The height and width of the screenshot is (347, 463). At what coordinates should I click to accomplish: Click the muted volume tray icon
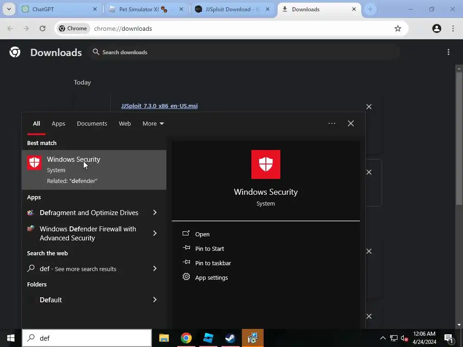click(x=405, y=338)
